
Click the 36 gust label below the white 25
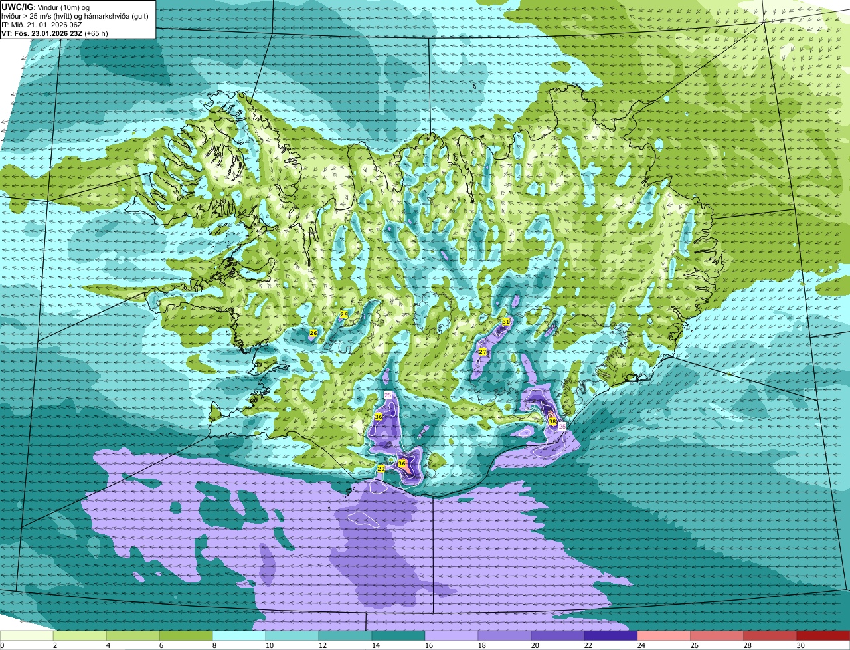tap(378, 417)
